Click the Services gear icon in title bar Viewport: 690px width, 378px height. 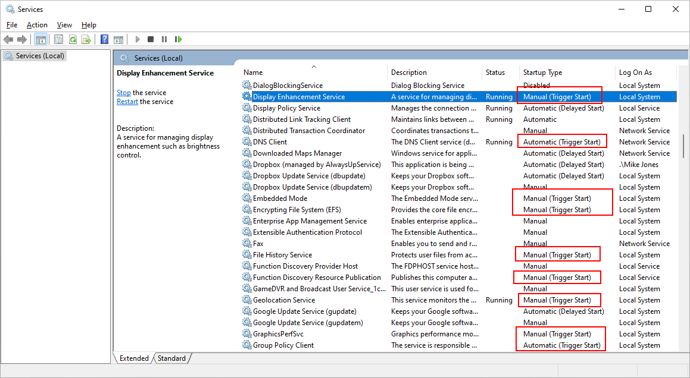(x=10, y=9)
